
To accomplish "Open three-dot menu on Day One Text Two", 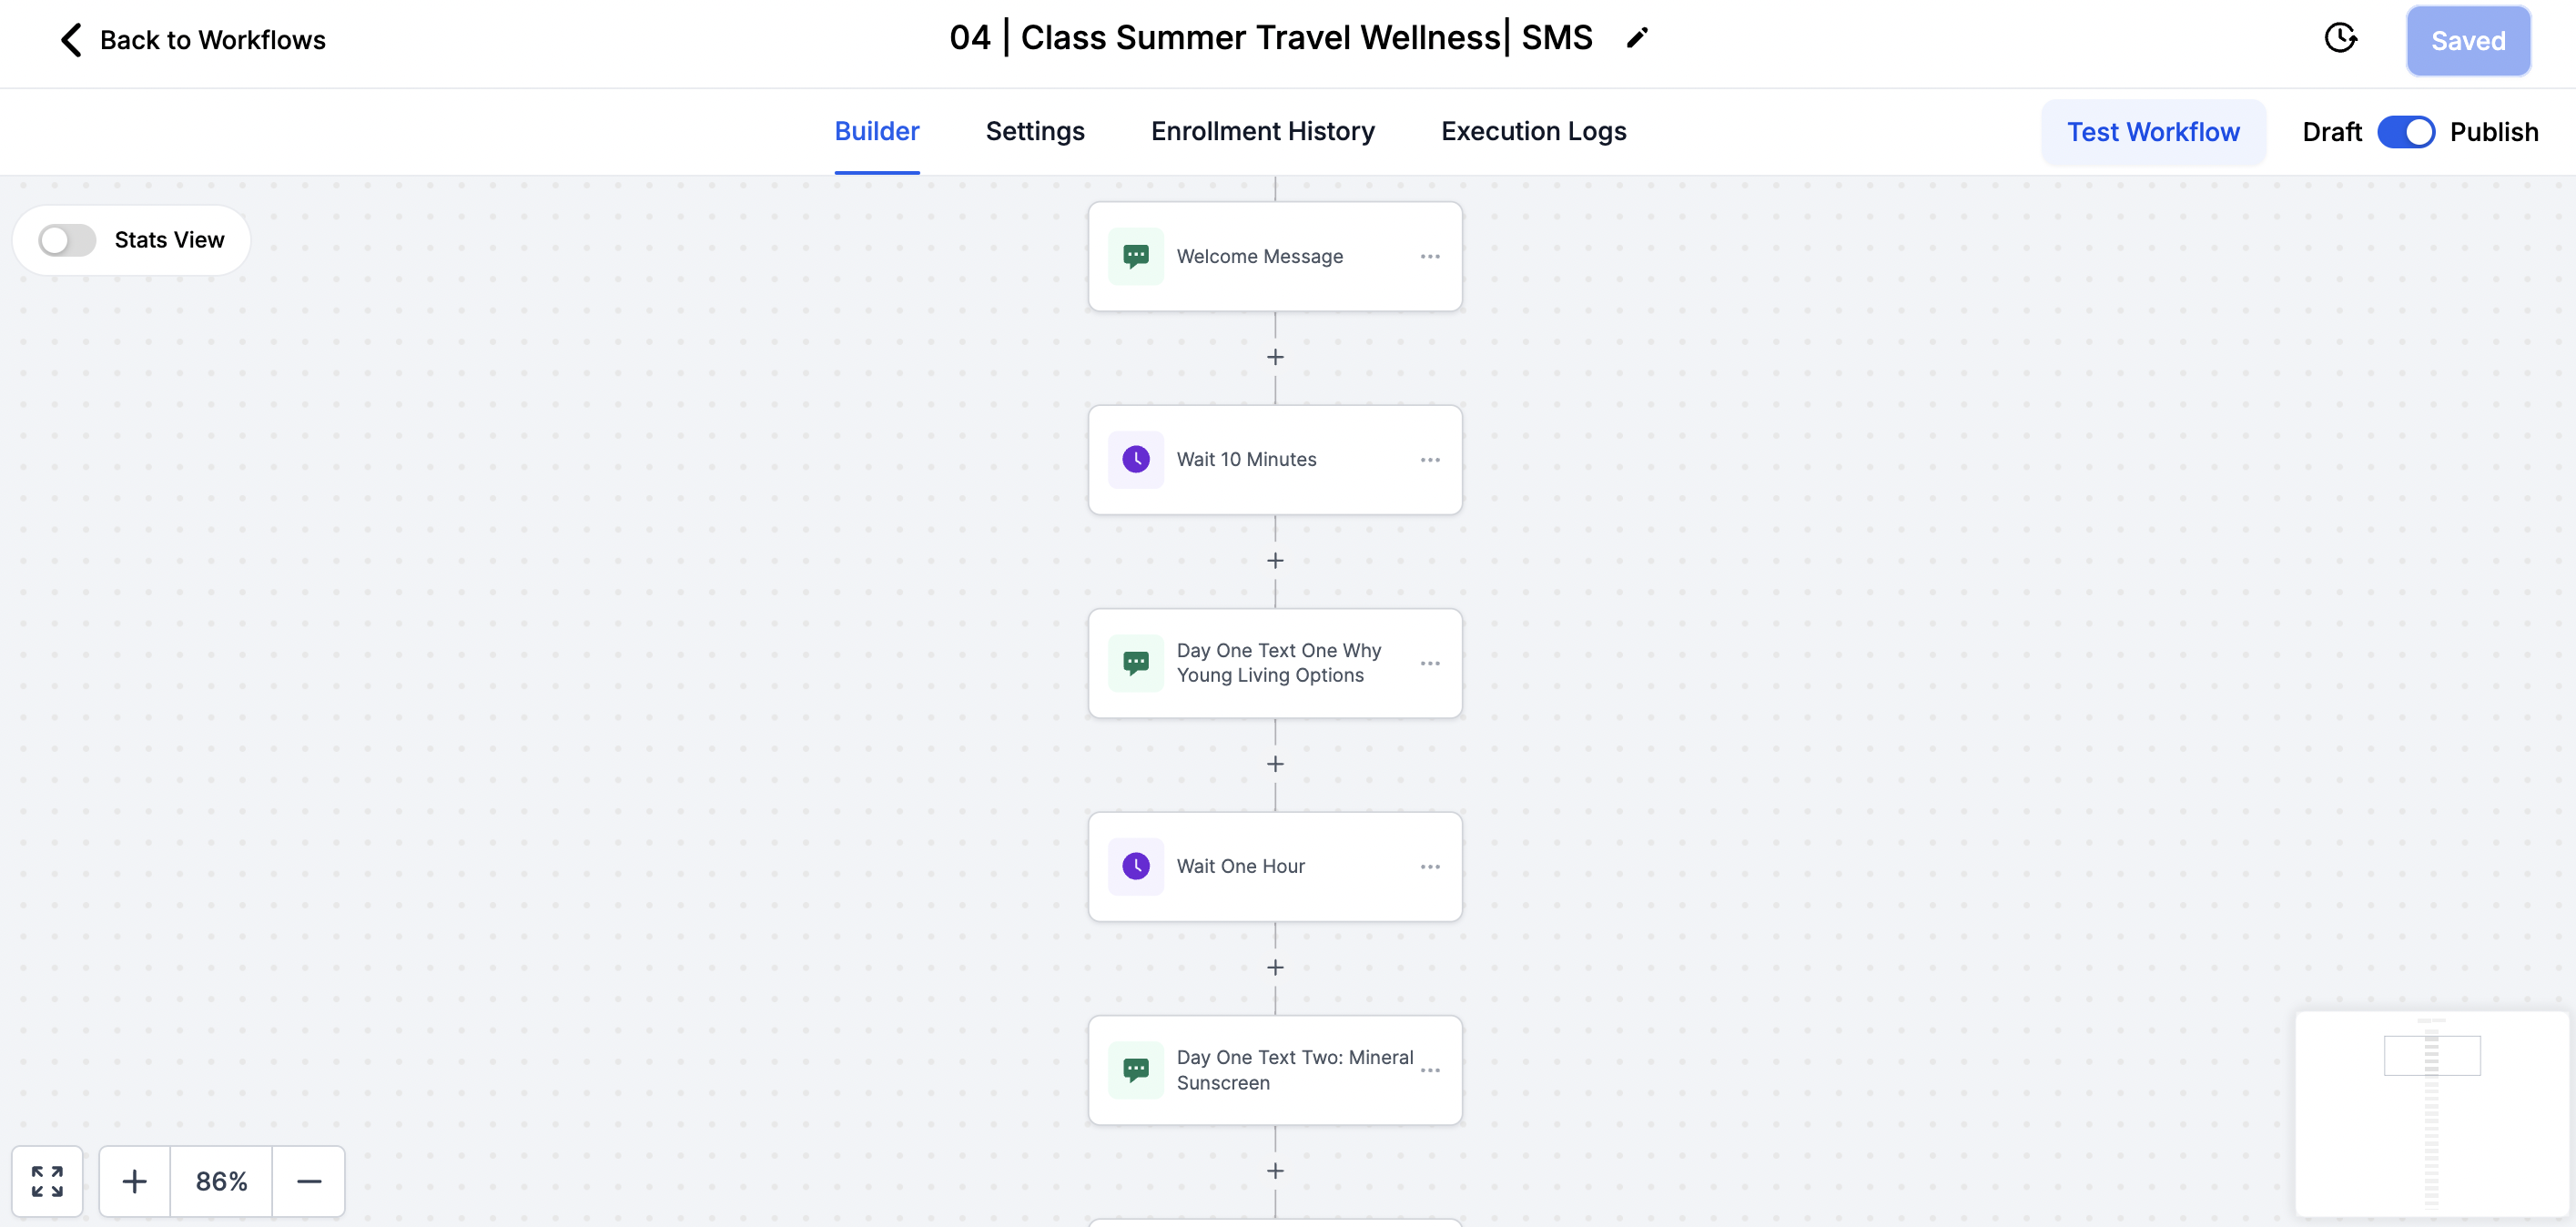I will [1430, 1070].
